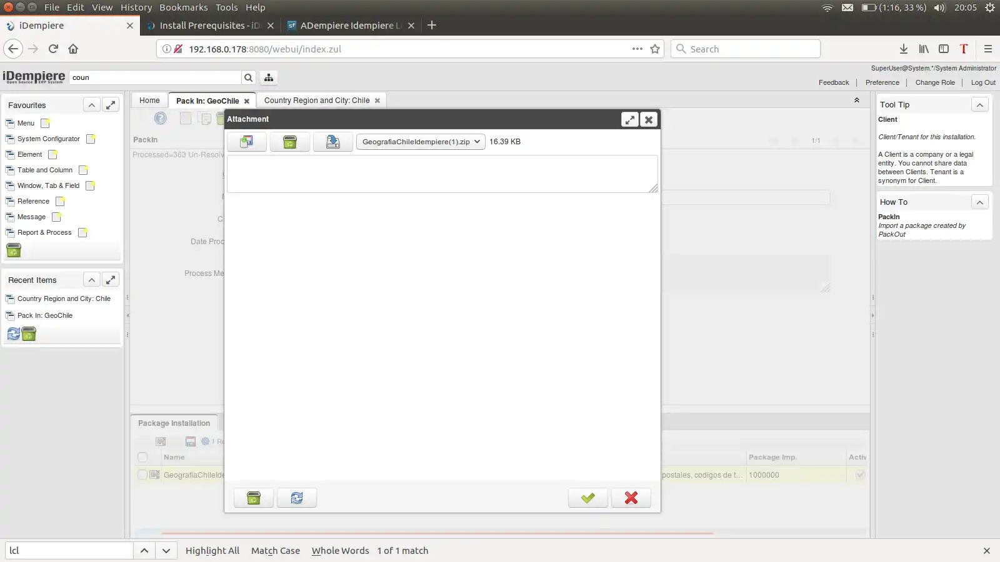This screenshot has height=562, width=1000.
Task: Click the Feedback link
Action: pos(834,82)
